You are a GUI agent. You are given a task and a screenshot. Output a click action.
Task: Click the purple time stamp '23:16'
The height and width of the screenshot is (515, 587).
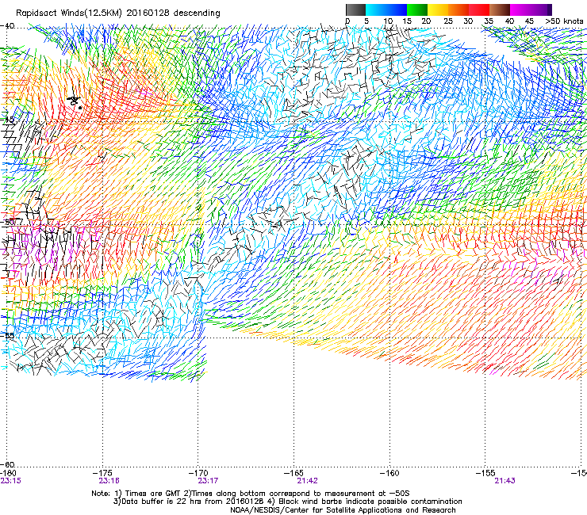coord(109,481)
